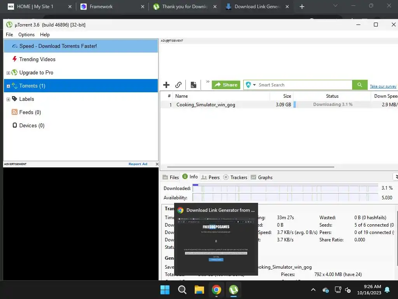Screen dimensions: 398x299
Task: Open the Help menu
Action: click(x=45, y=35)
